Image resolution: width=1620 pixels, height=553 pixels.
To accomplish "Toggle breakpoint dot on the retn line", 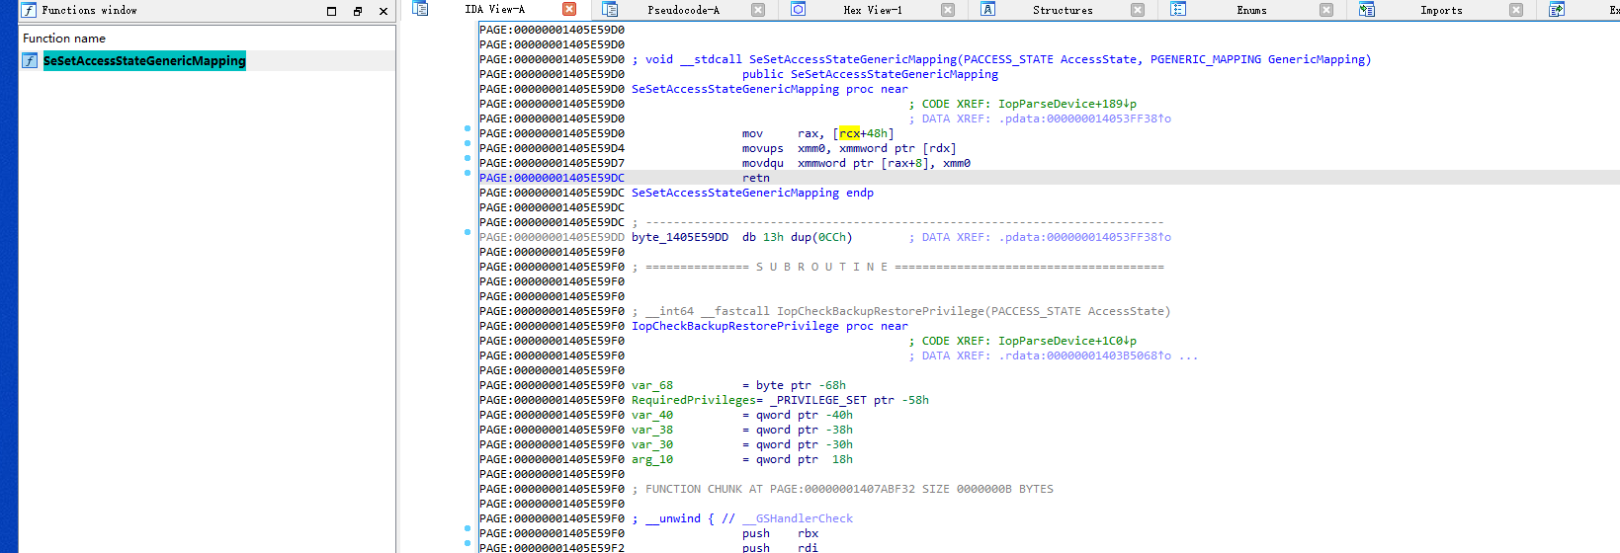I will pyautogui.click(x=468, y=173).
